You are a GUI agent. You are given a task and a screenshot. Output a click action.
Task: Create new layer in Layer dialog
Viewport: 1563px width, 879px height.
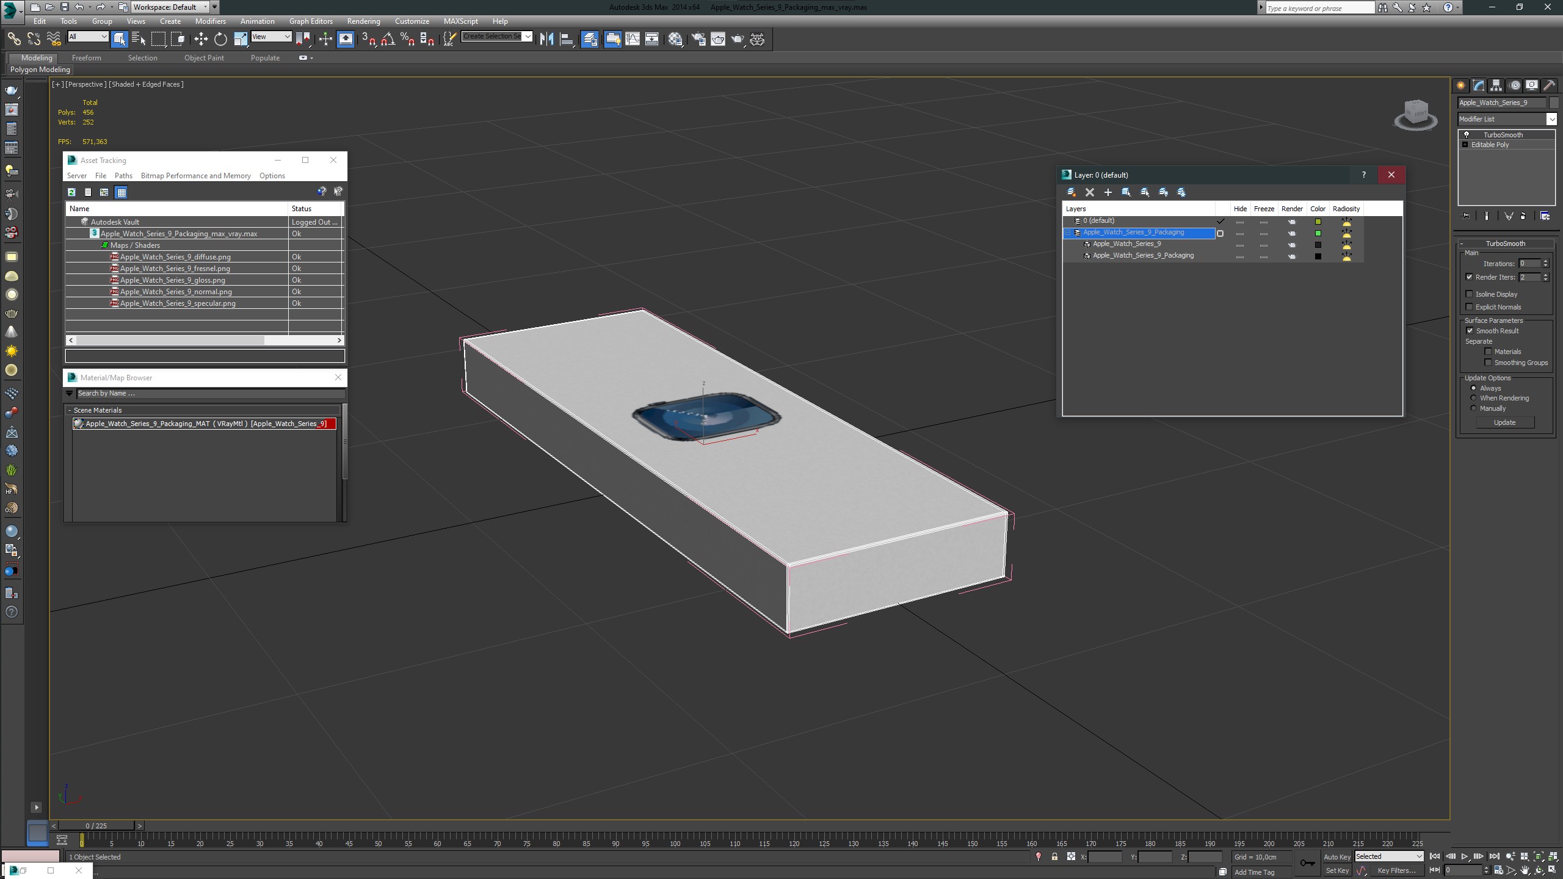tap(1071, 192)
